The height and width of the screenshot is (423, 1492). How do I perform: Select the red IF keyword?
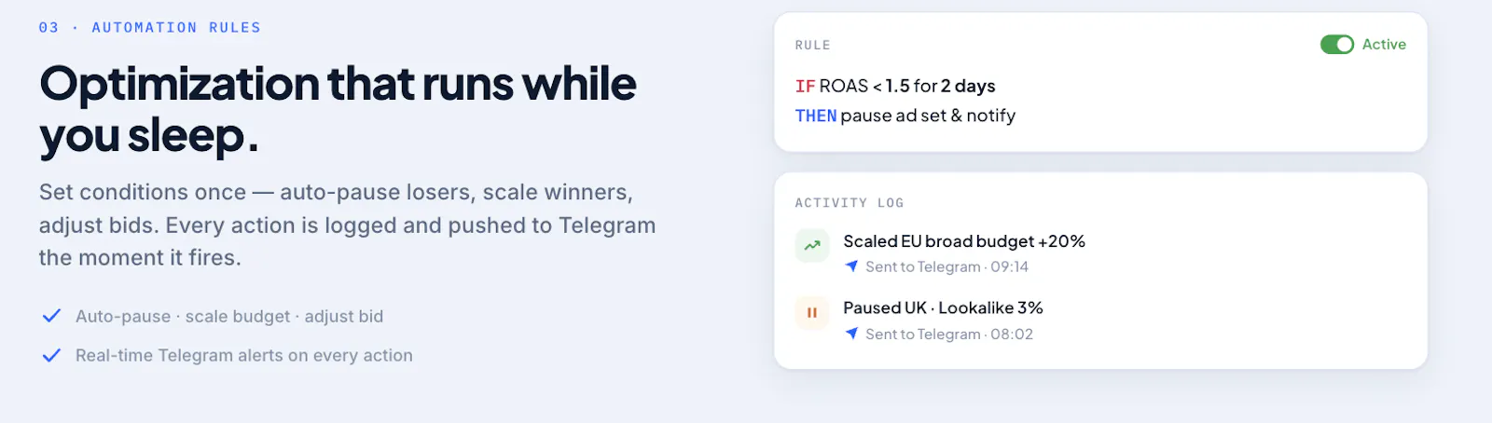pyautogui.click(x=805, y=87)
